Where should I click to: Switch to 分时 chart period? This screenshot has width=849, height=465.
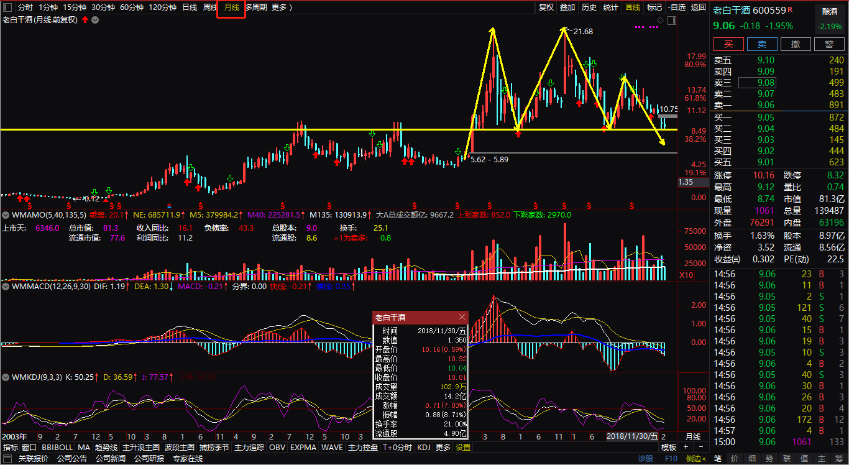[25, 7]
